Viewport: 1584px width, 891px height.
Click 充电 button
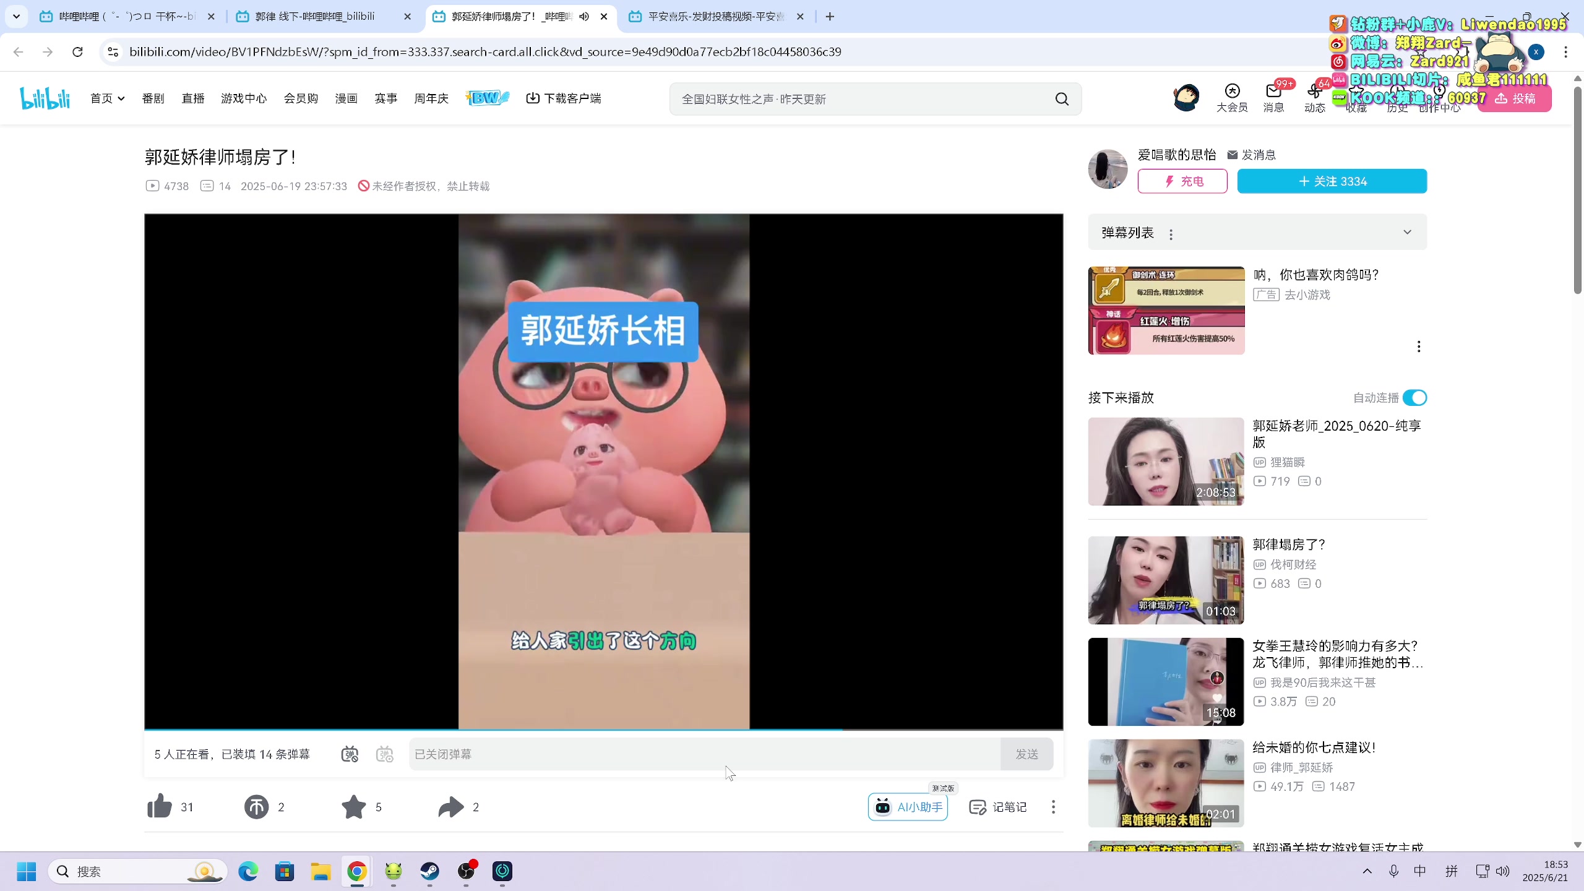tap(1182, 181)
